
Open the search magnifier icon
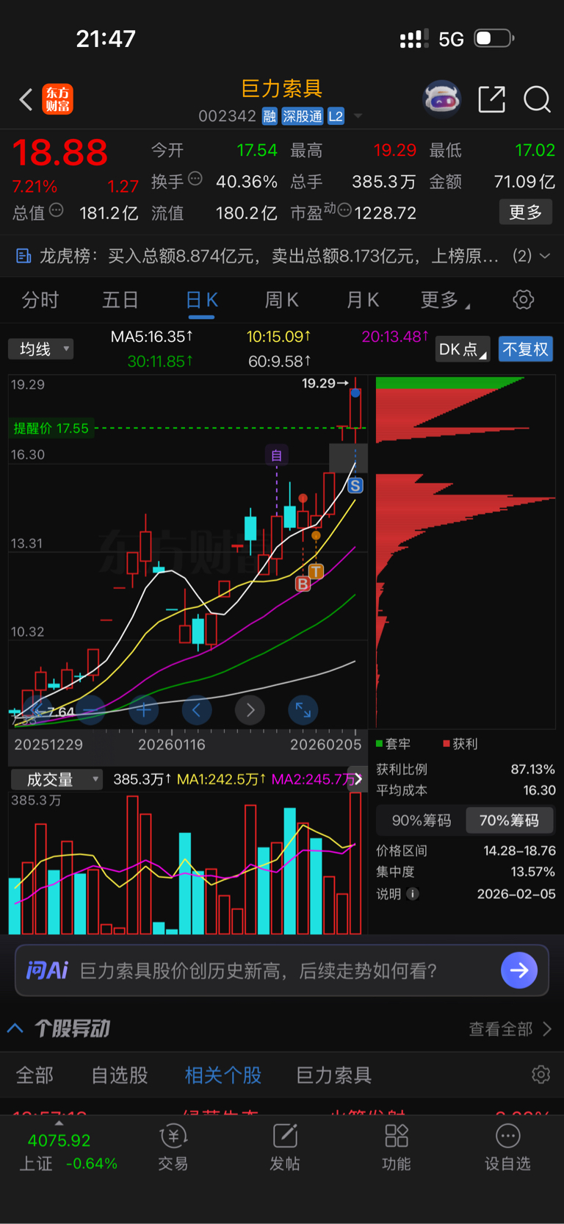pyautogui.click(x=537, y=99)
